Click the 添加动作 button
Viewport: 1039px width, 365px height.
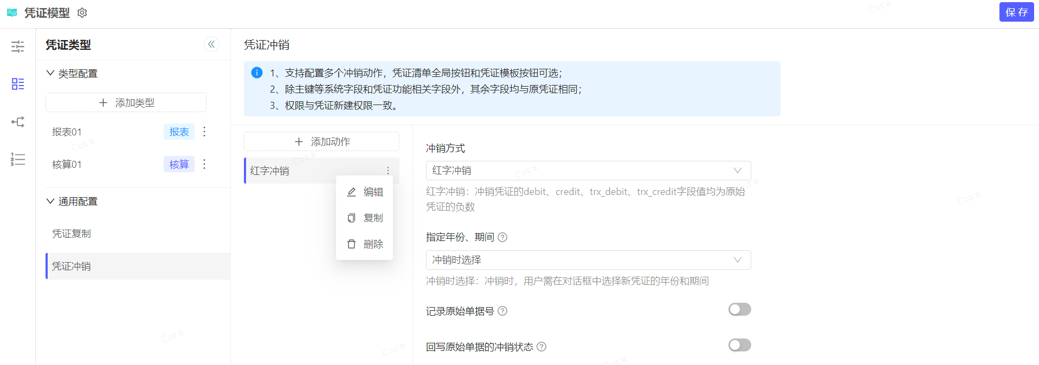click(x=321, y=141)
